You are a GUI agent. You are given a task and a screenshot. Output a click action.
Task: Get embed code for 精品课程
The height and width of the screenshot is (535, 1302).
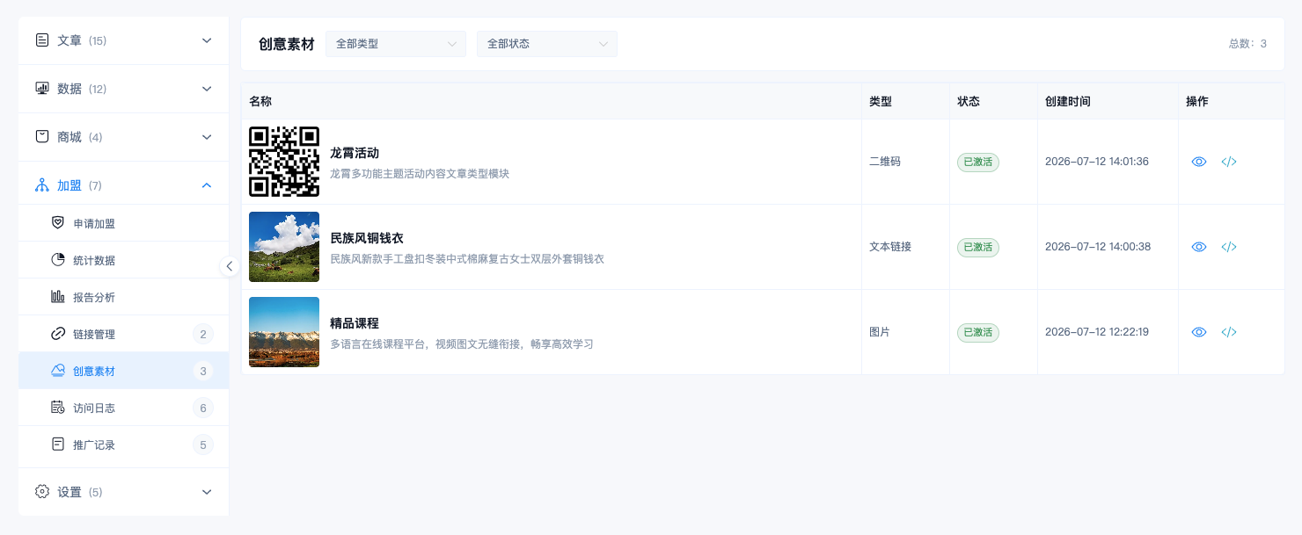[x=1229, y=332]
